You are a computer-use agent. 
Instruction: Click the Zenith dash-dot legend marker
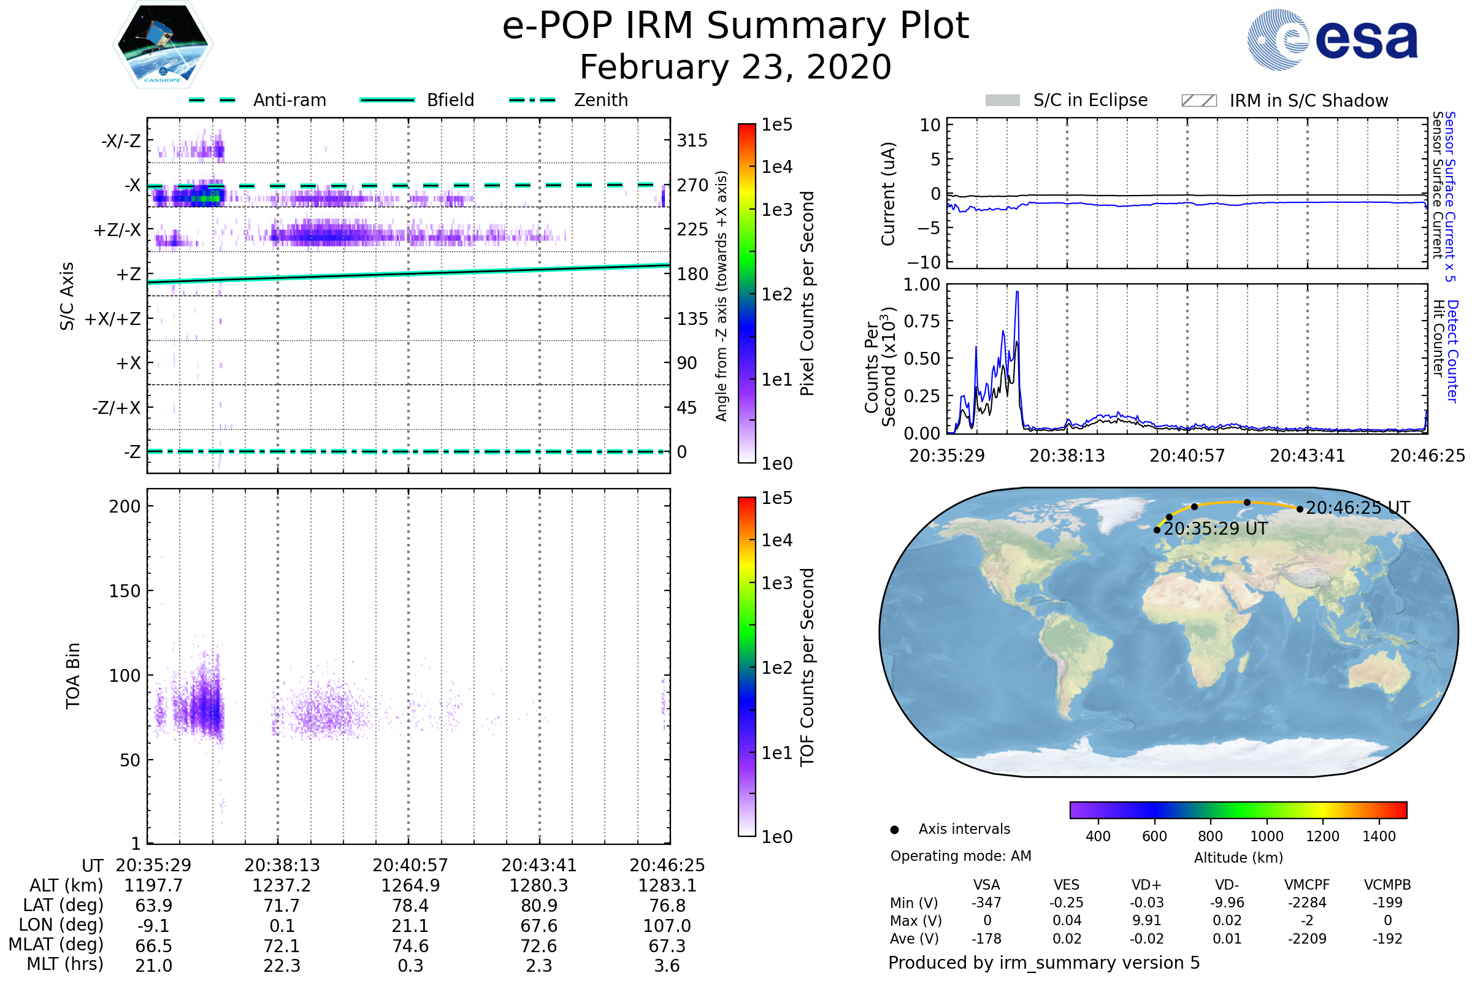tap(532, 100)
